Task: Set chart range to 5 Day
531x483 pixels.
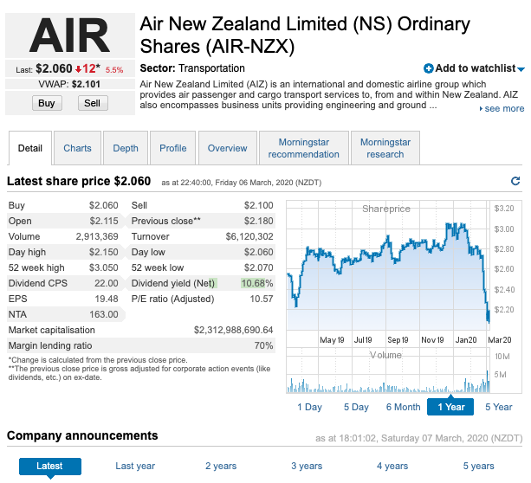Action: pos(356,407)
